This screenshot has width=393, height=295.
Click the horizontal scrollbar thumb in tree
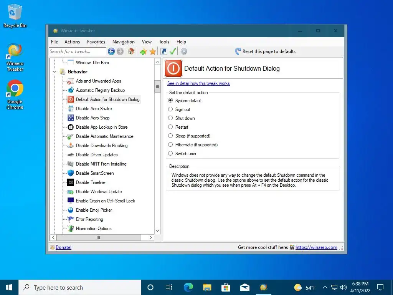(x=98, y=237)
